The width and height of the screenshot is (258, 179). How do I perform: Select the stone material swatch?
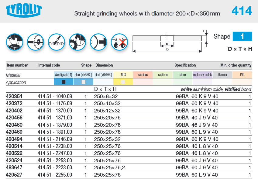point(182,75)
